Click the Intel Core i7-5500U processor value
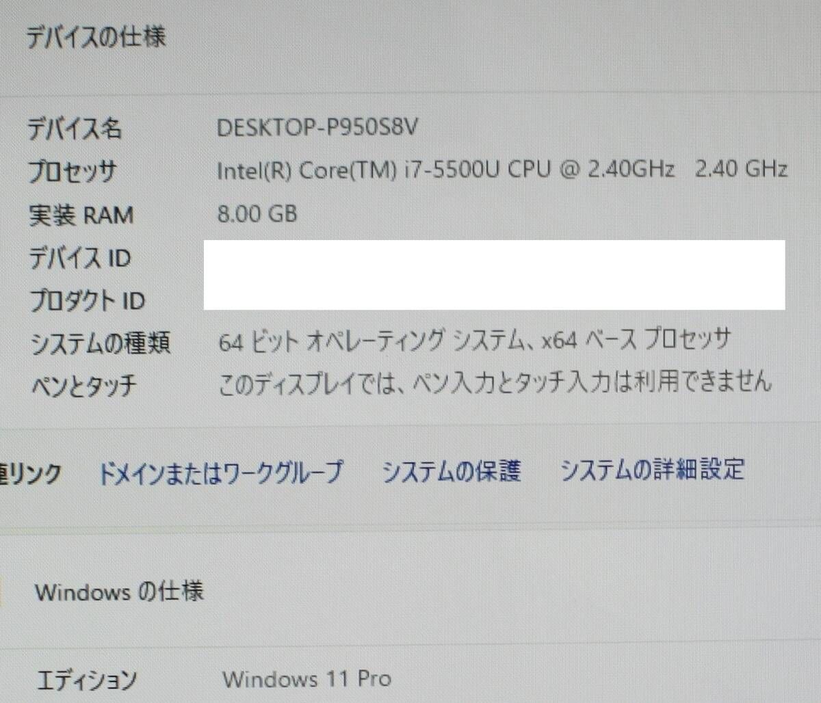The width and height of the screenshot is (821, 703). point(502,170)
